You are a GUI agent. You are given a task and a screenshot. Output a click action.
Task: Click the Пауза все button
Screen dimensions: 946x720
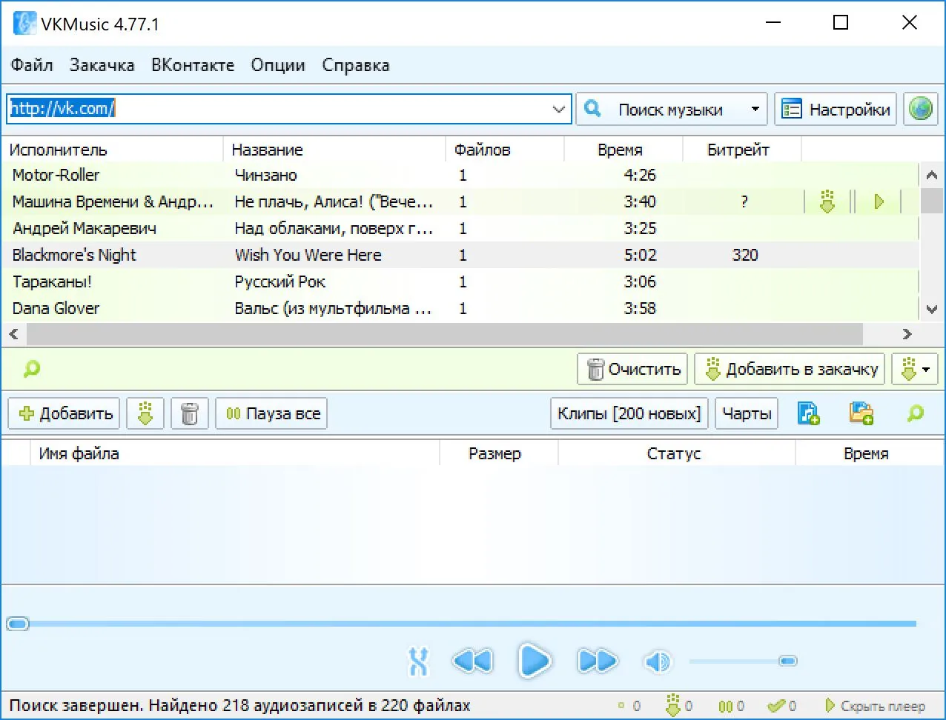coord(271,413)
